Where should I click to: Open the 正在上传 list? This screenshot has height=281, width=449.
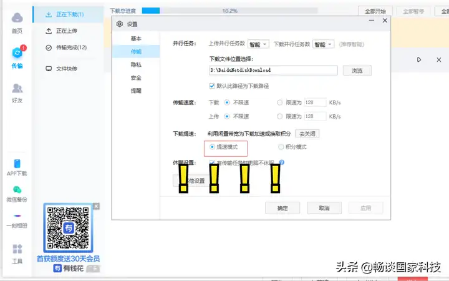tap(68, 31)
